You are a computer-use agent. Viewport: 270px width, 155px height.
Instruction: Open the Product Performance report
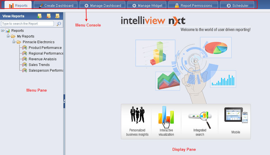(x=45, y=48)
